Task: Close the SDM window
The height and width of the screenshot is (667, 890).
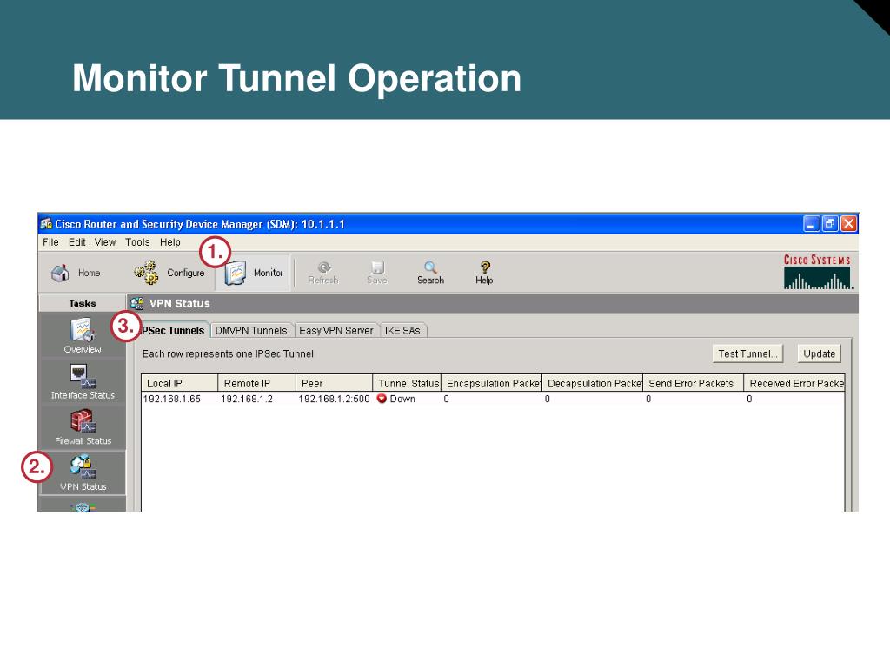Action: tap(848, 223)
